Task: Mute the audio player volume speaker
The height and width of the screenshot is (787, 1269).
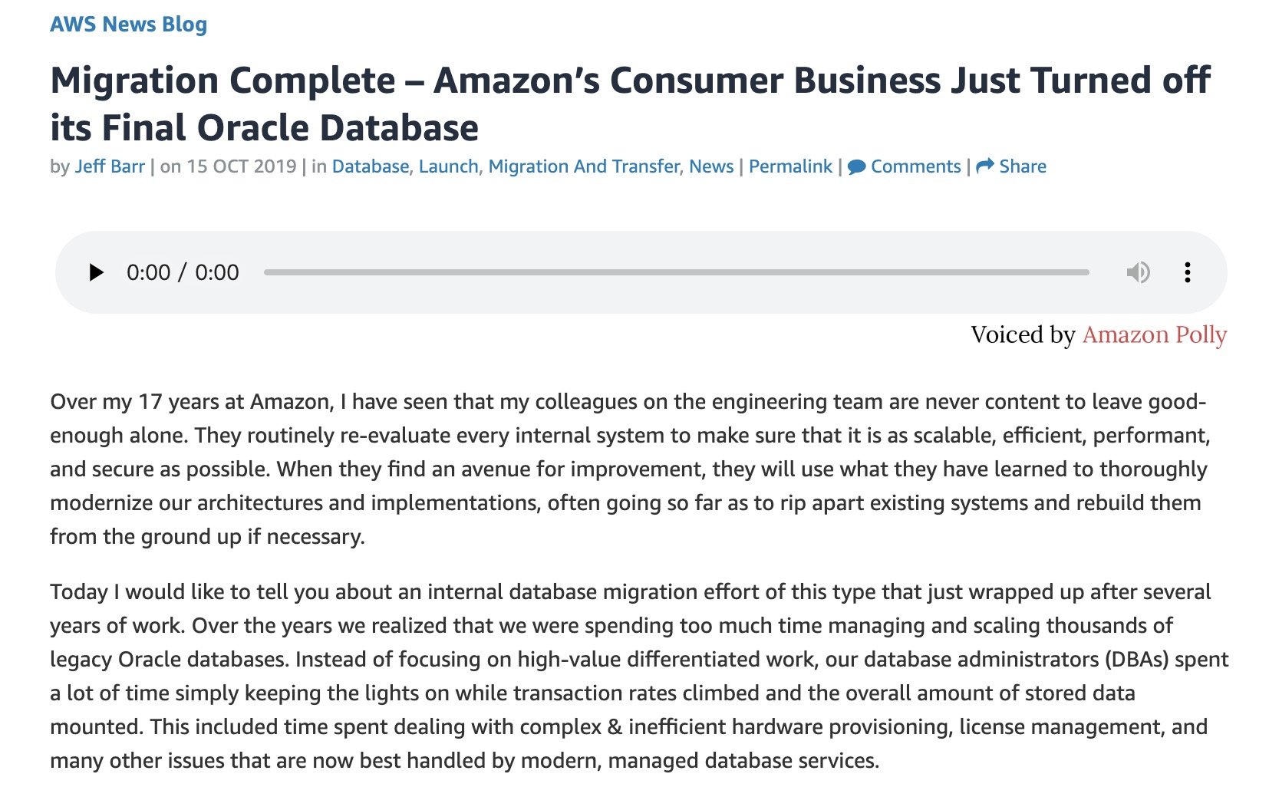Action: 1138,272
